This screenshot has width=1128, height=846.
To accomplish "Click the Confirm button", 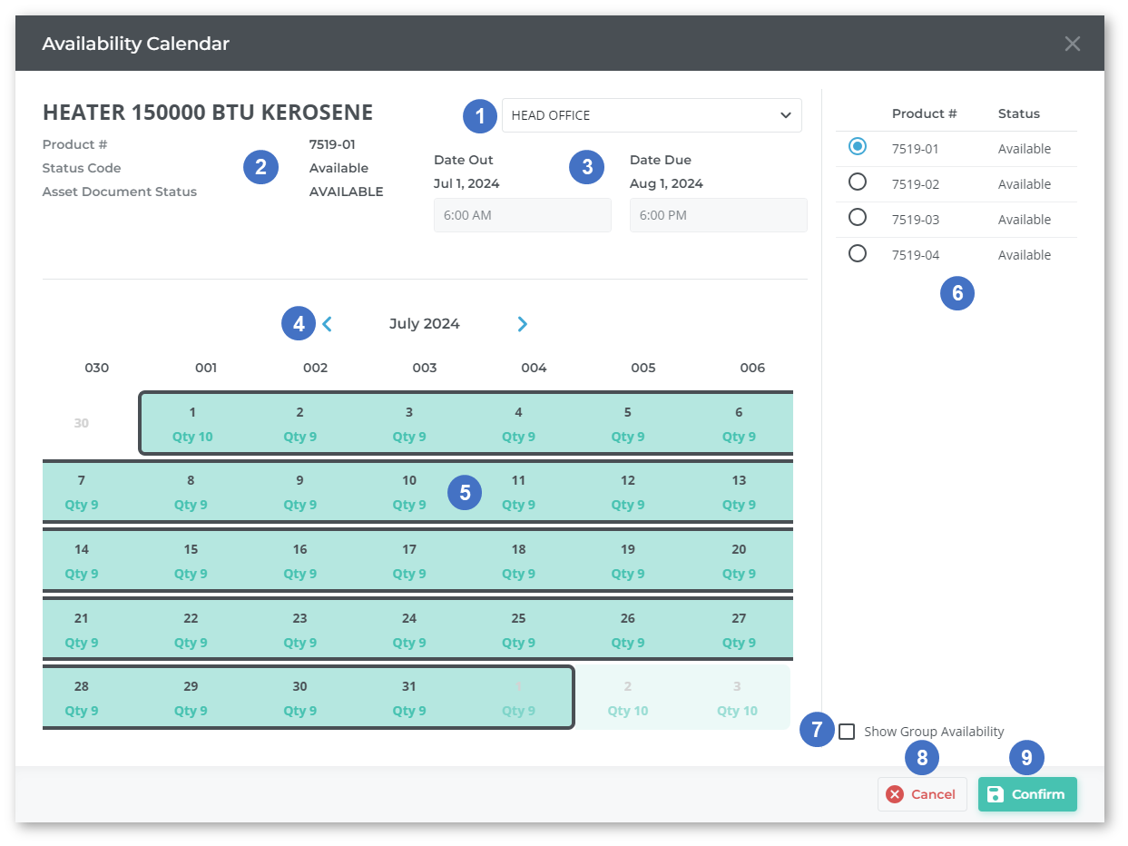I will [x=1027, y=794].
